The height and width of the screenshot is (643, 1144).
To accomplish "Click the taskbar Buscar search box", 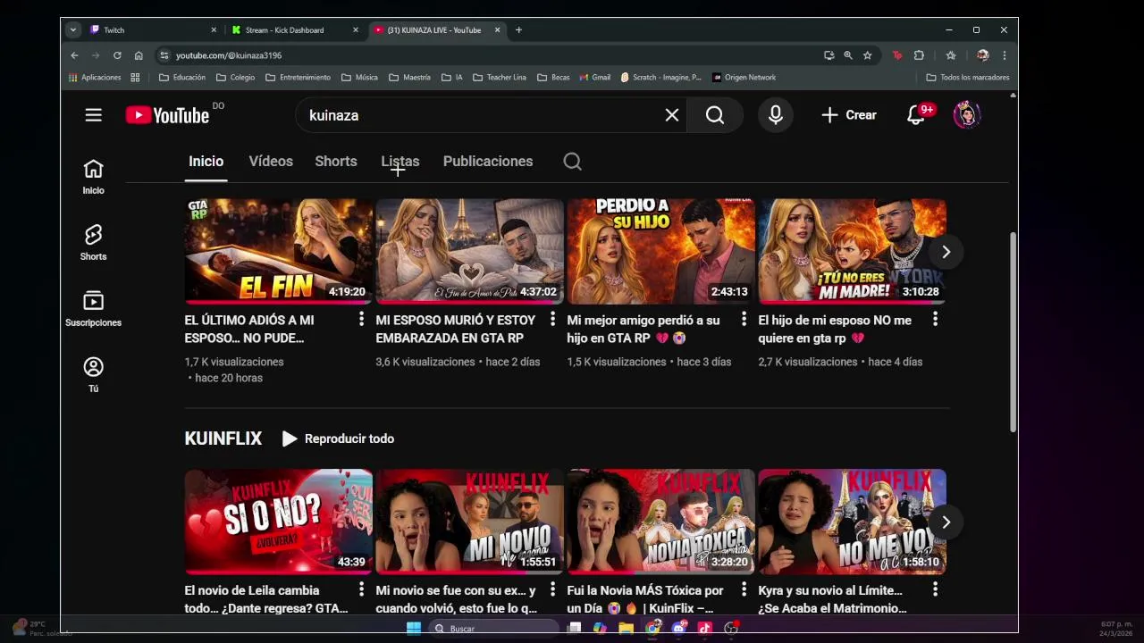I will click(494, 628).
